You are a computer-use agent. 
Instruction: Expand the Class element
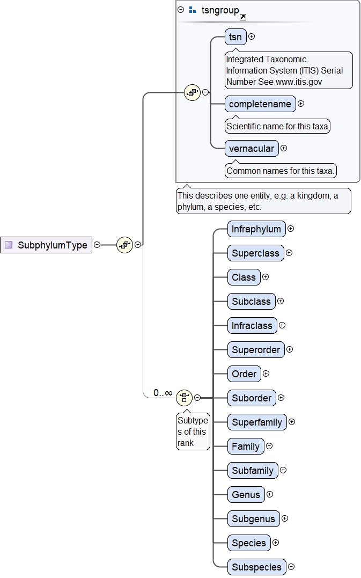266,277
